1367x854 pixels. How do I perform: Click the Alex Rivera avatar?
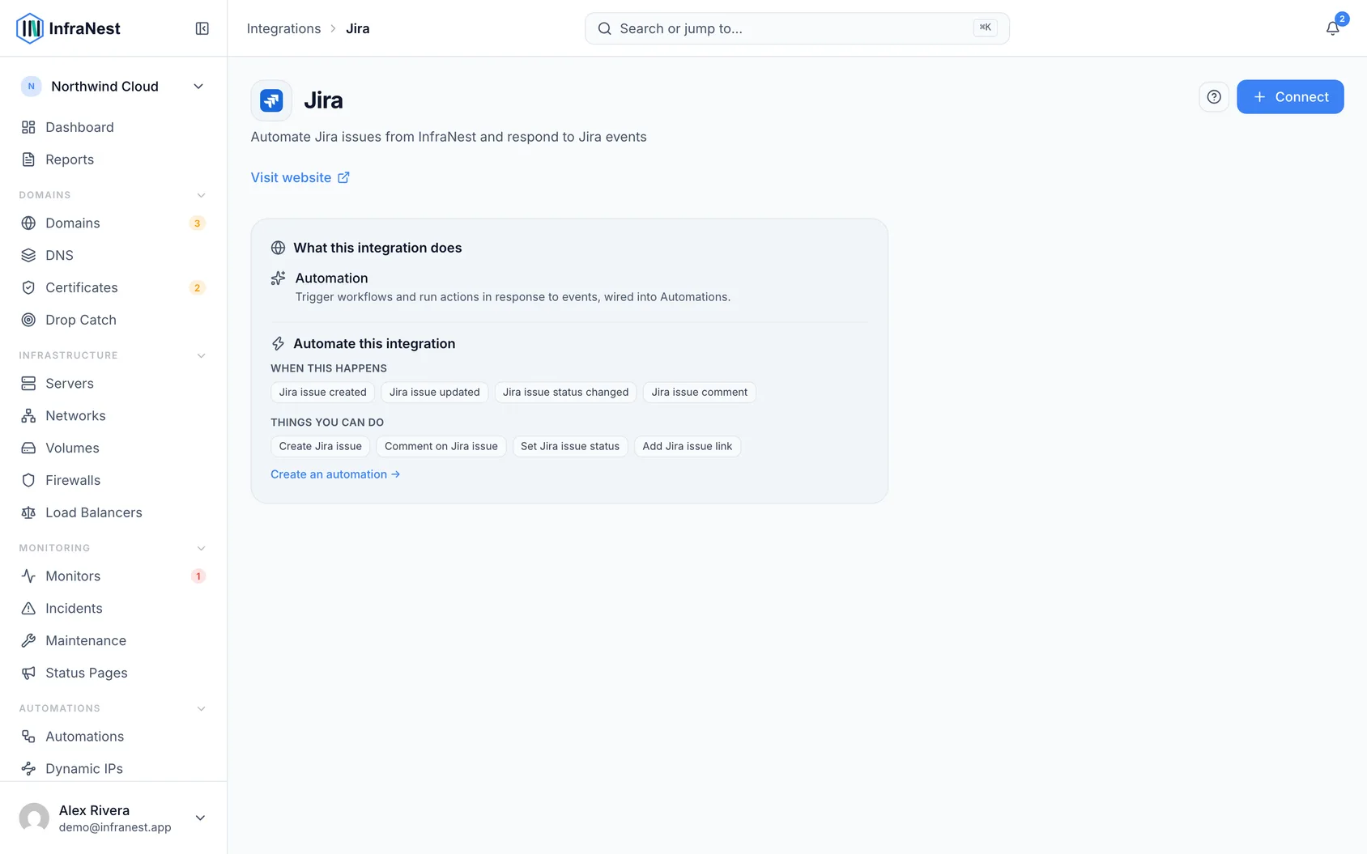tap(34, 818)
